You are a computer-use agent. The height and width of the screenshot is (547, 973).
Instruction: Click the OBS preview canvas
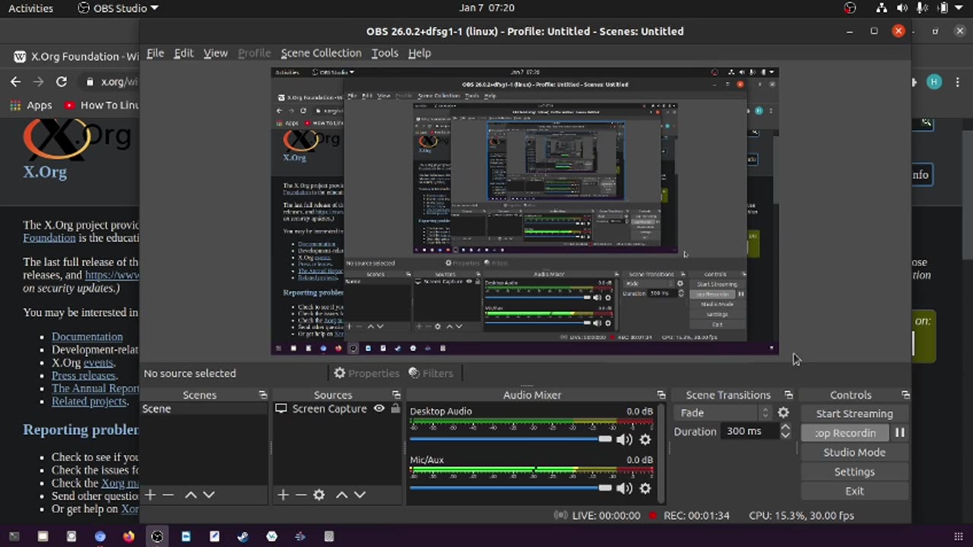coord(525,211)
